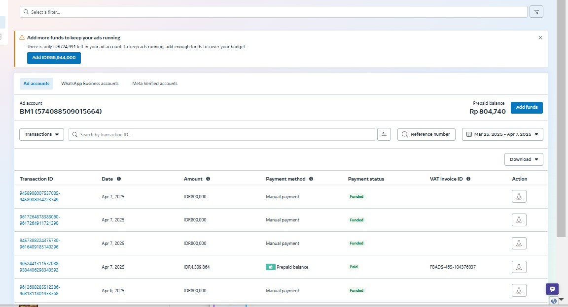Switch to Meta Verified accounts tab
Viewport: 568px width, 307px height.
pyautogui.click(x=155, y=84)
